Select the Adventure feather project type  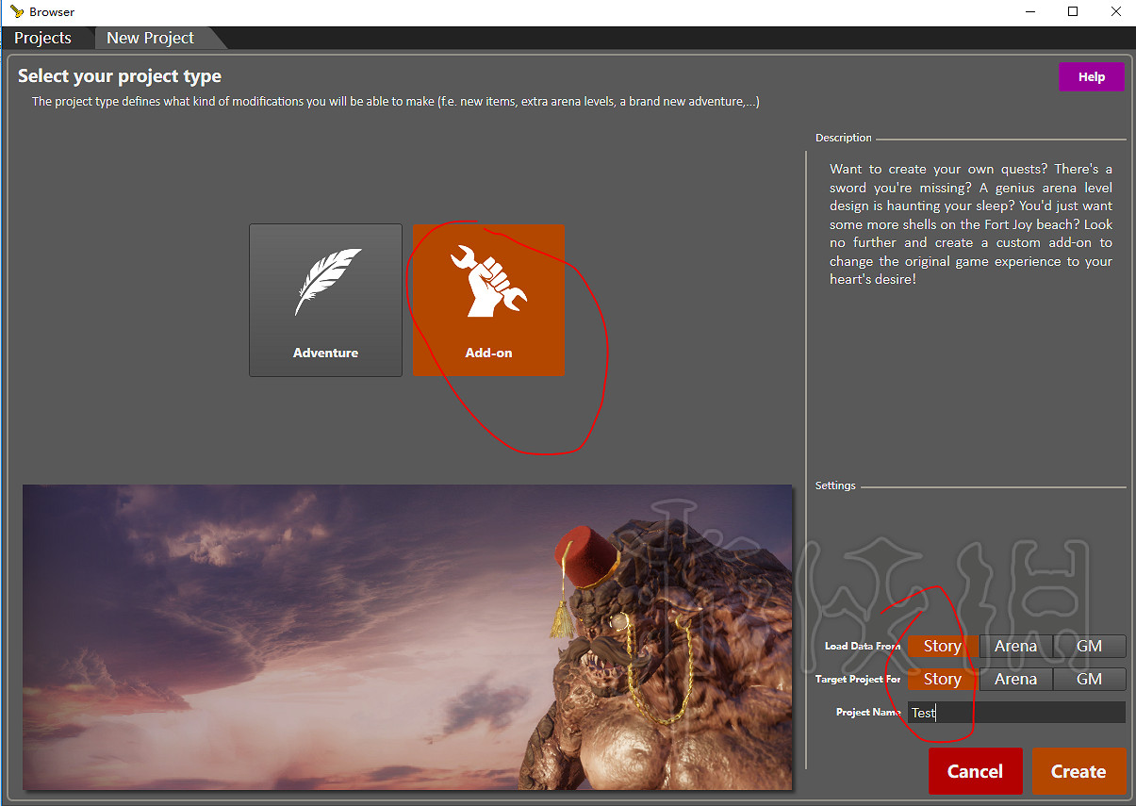(x=325, y=300)
